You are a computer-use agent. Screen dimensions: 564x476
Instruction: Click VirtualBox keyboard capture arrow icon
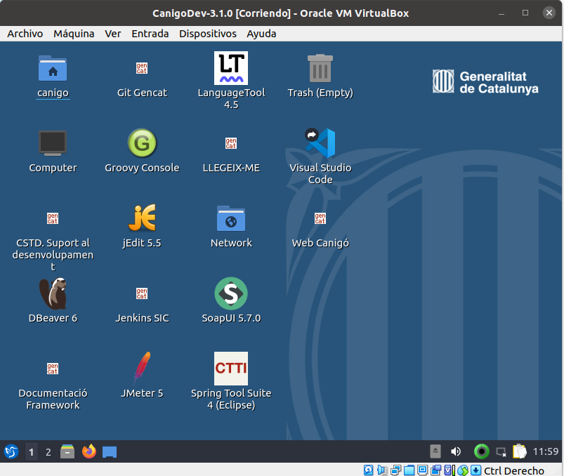point(476,470)
